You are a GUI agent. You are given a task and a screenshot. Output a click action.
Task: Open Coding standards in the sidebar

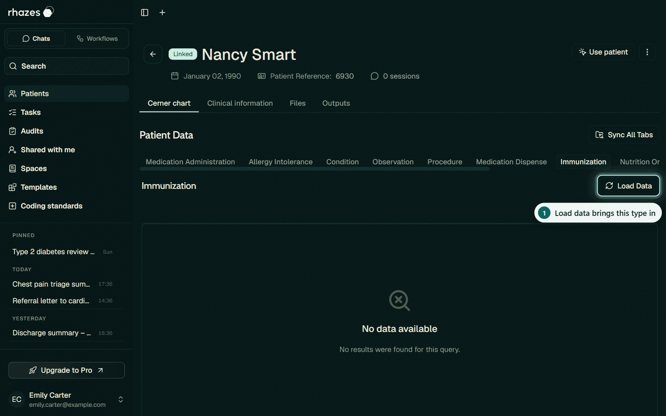click(67, 206)
